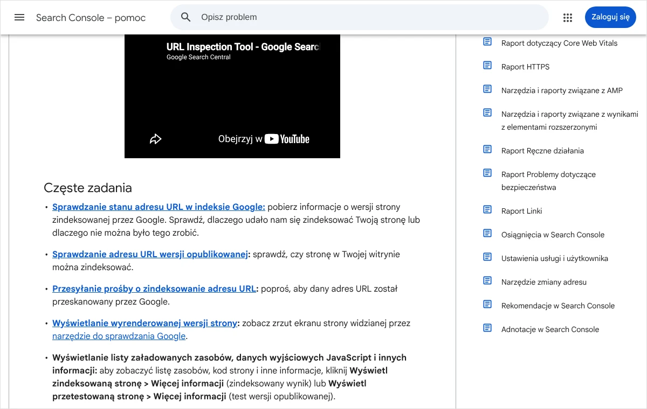
Task: Click document icon beside Narzędzia i raporty związane z AMP
Action: [x=487, y=89]
